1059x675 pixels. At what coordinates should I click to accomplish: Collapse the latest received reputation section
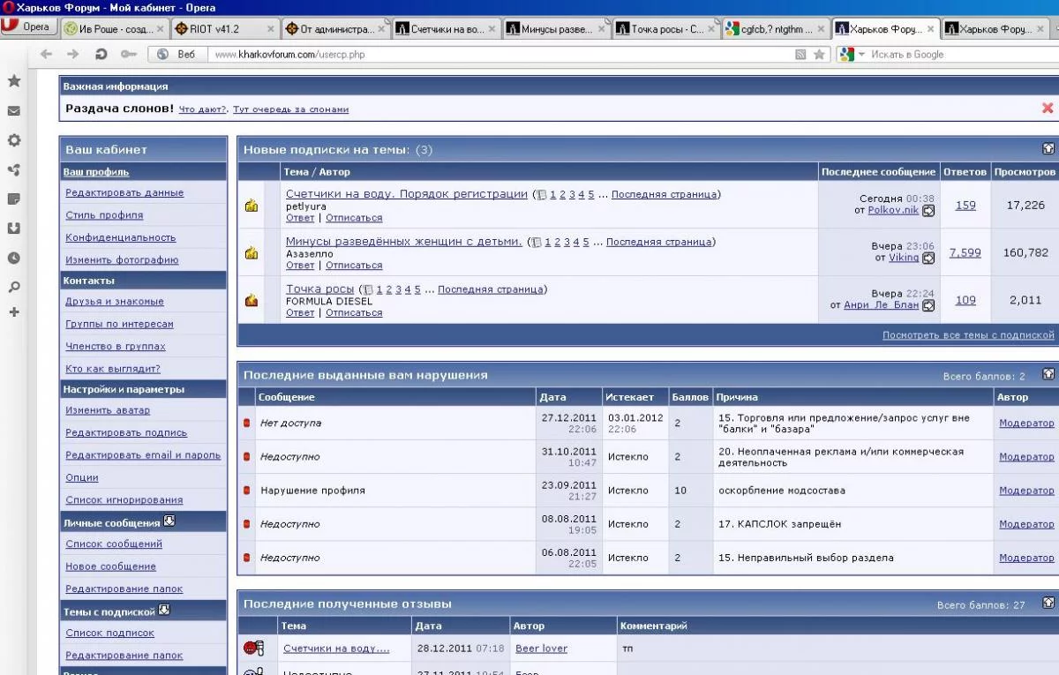click(x=1048, y=603)
